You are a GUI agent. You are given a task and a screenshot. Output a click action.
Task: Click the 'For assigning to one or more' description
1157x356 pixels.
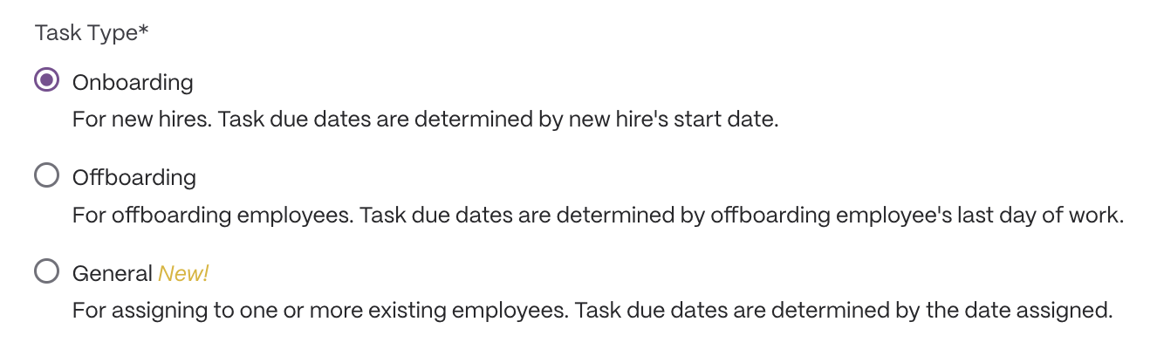(592, 310)
